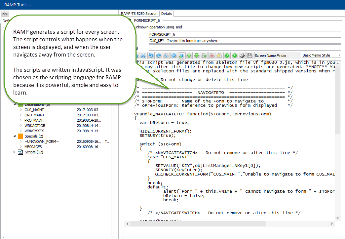Click the << collapse panel button
This screenshot has height=239, width=345.
pos(5,14)
